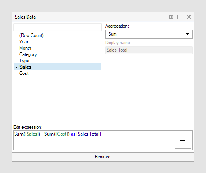The width and height of the screenshot is (206, 173).
Task: Select the Month column
Action: (25, 48)
